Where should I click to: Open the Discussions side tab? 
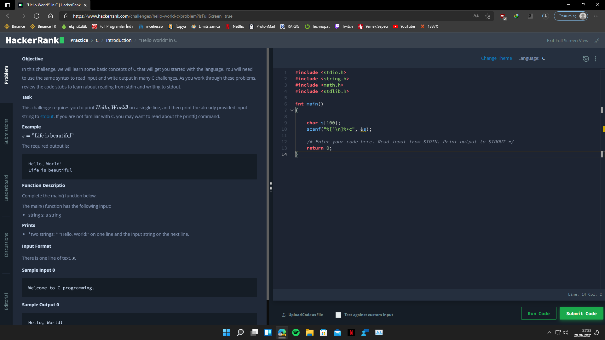(x=6, y=245)
